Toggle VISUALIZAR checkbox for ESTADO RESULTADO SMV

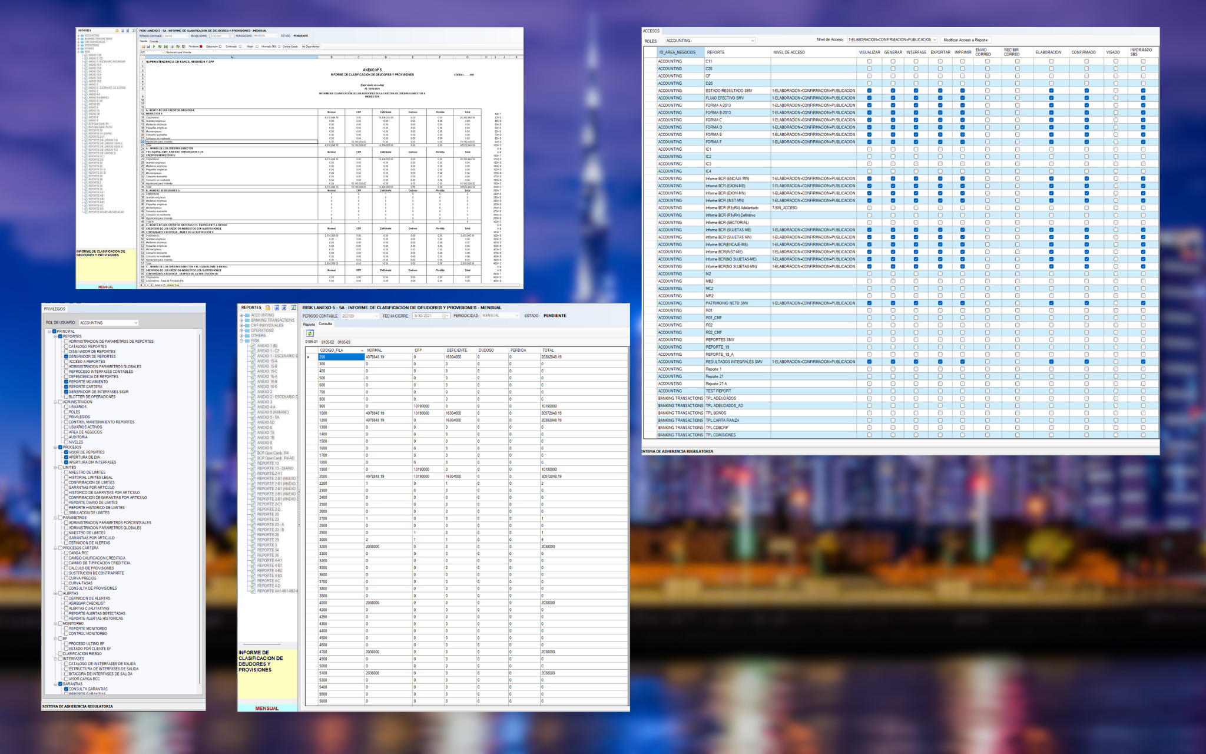coord(869,91)
